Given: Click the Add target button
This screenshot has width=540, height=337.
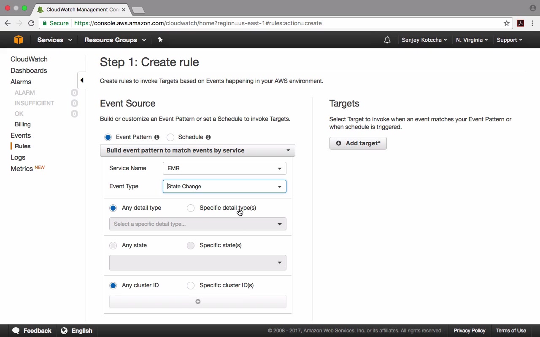Looking at the screenshot, I should pos(358,143).
